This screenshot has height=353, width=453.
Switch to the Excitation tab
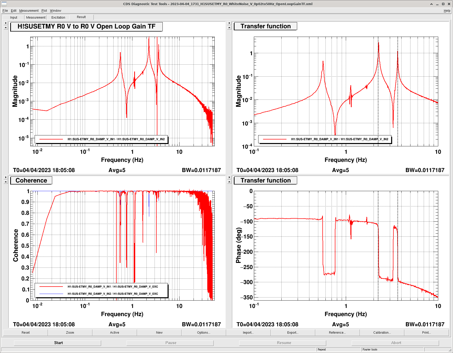(58, 17)
